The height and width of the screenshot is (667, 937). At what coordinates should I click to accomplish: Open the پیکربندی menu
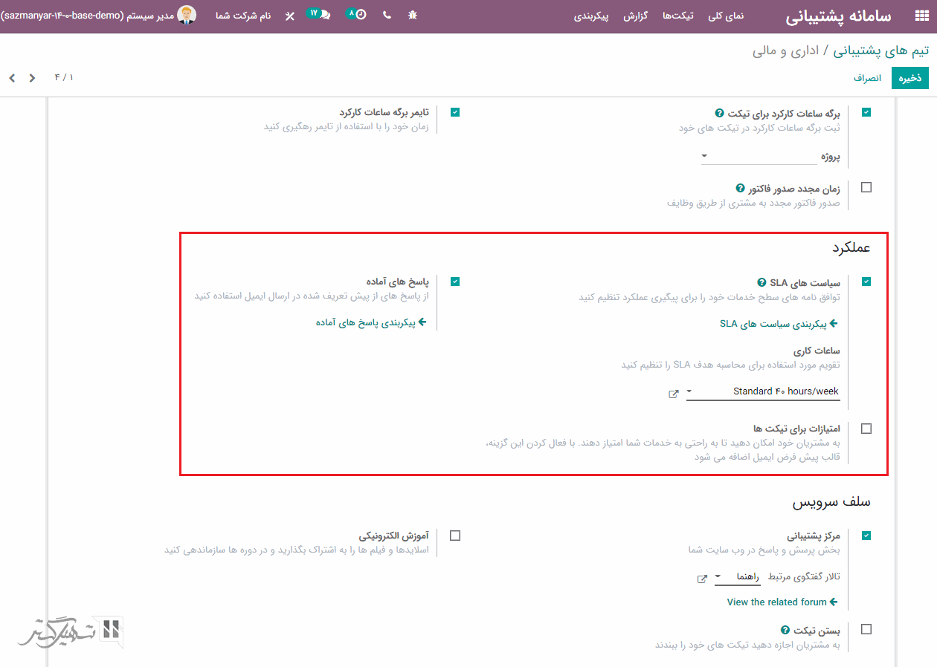[x=591, y=16]
